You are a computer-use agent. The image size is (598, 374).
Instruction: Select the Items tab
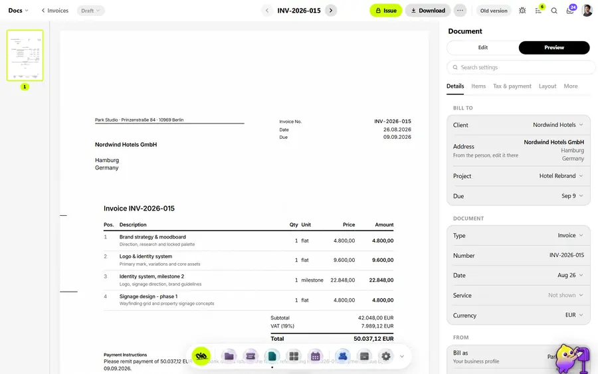coord(478,86)
